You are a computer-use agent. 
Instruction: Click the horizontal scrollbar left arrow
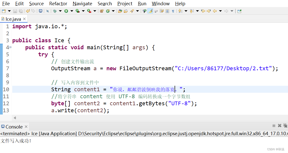[x=15, y=118]
